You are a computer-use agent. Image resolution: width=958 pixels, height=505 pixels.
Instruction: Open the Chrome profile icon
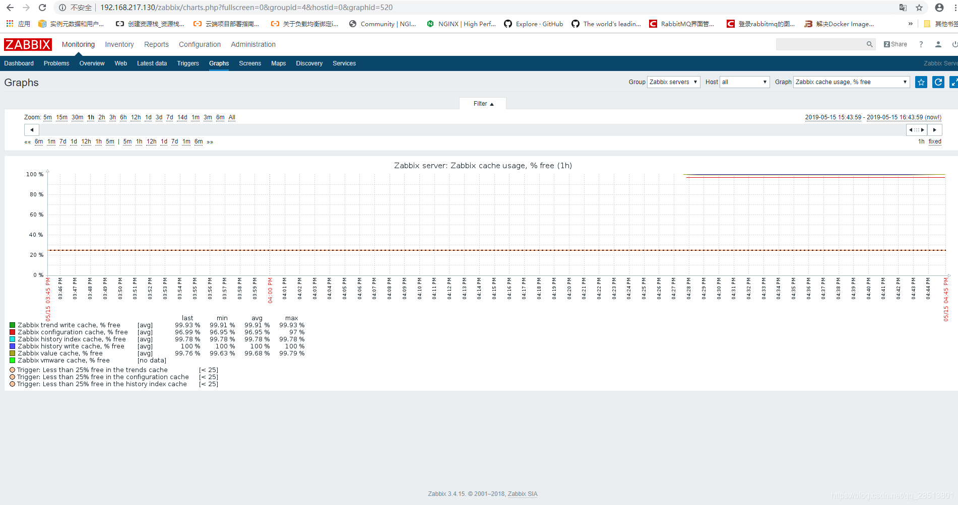point(939,8)
